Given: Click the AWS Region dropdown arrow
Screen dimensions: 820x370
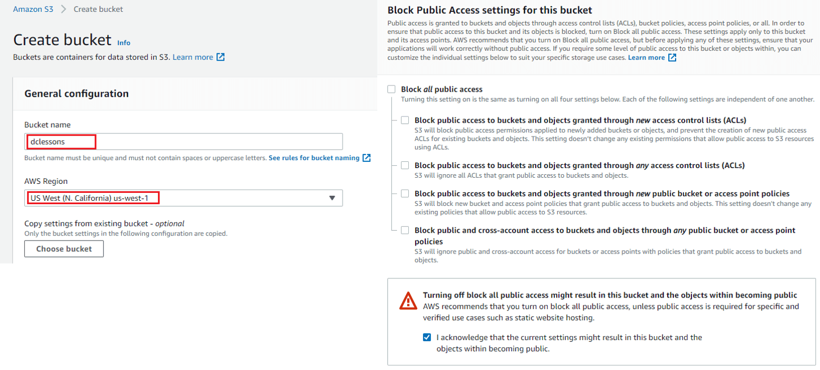Looking at the screenshot, I should pyautogui.click(x=332, y=198).
